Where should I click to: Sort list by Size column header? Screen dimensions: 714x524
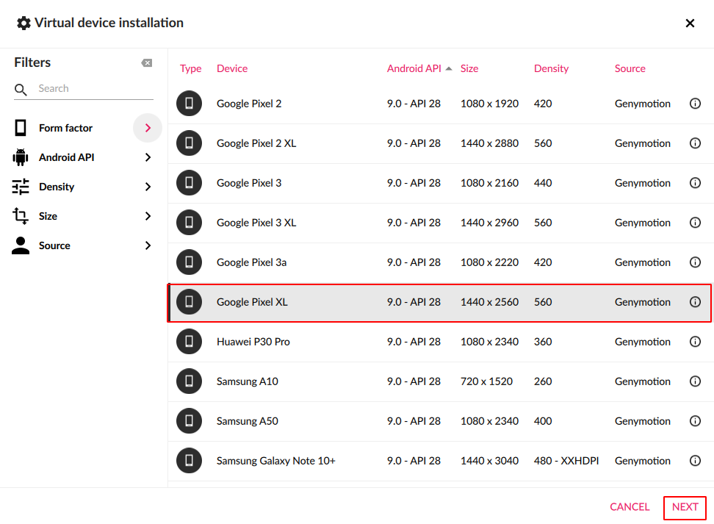click(469, 68)
